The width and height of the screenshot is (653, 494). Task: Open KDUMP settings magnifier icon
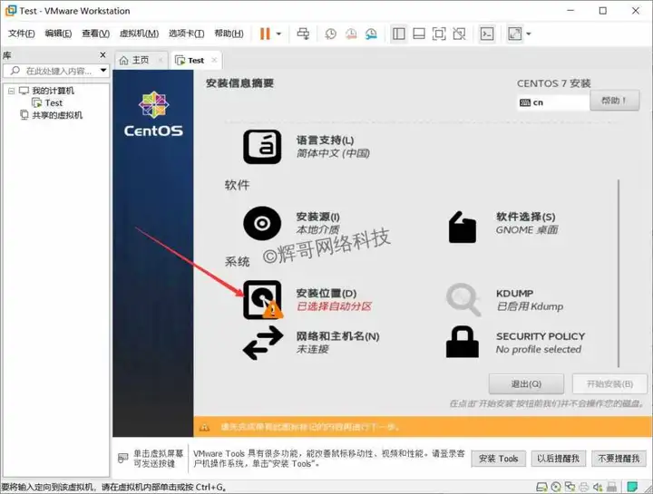click(x=463, y=299)
